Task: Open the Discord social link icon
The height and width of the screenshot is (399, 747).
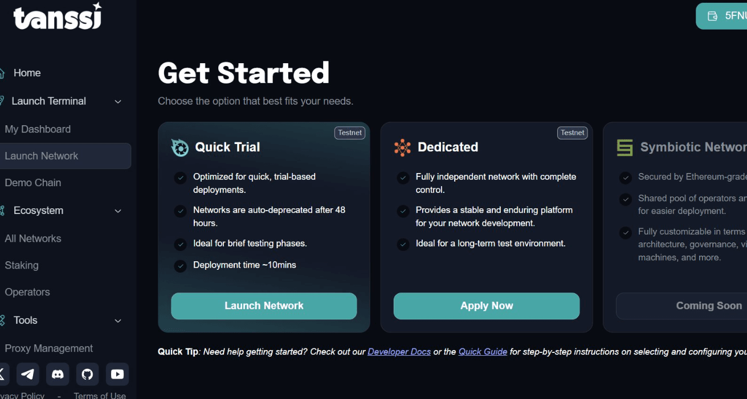Action: [58, 374]
